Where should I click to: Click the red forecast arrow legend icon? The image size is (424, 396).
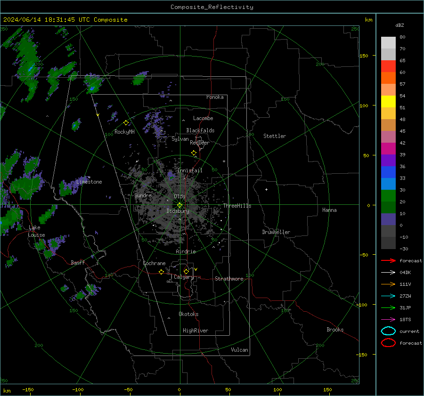[388, 260]
